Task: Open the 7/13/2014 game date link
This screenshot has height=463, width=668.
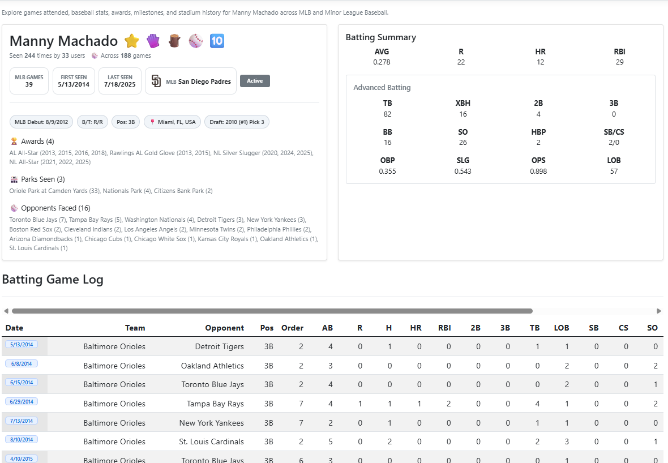Action: [x=22, y=421]
